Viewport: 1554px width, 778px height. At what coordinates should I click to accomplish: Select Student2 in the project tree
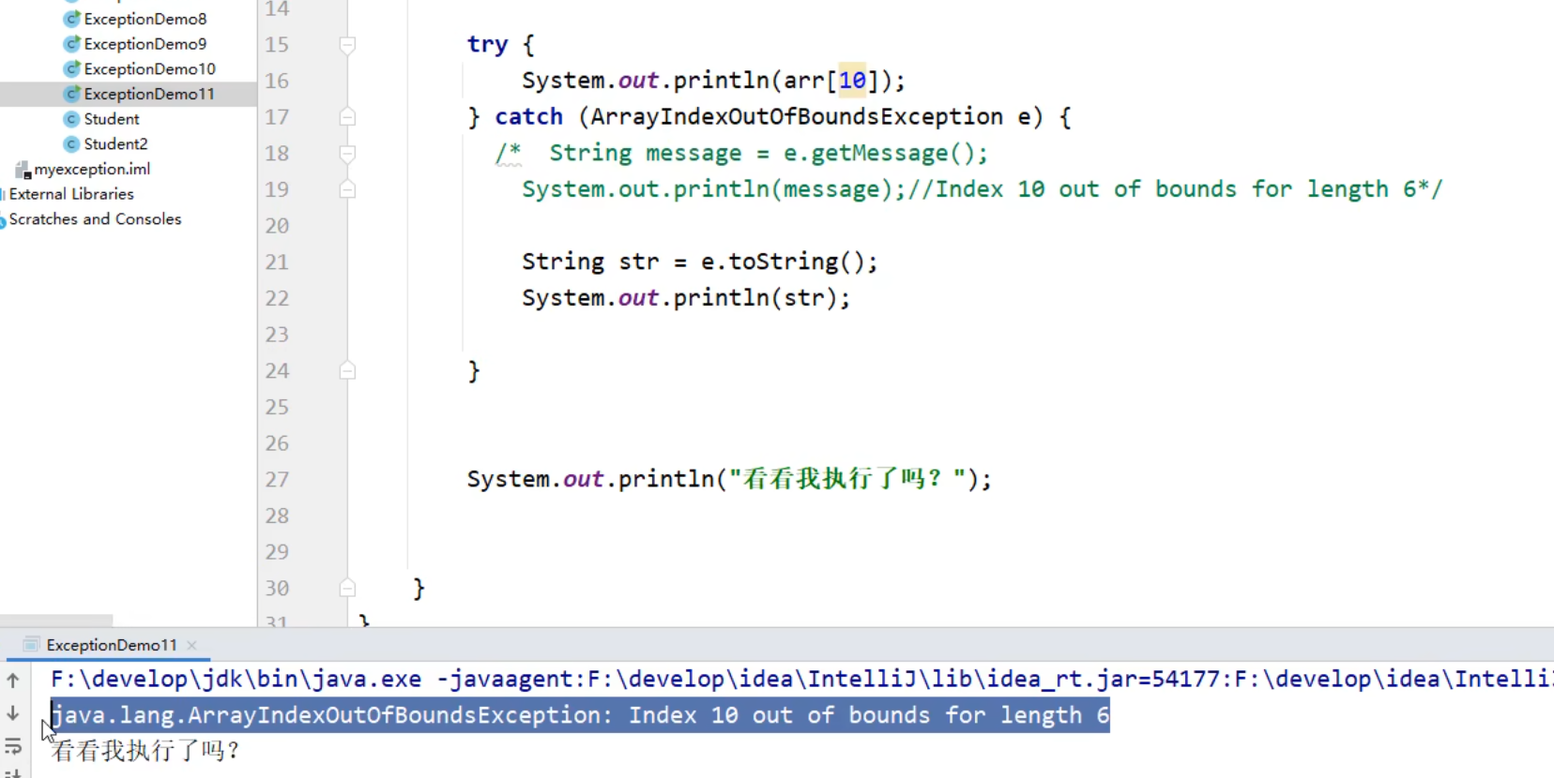click(115, 144)
